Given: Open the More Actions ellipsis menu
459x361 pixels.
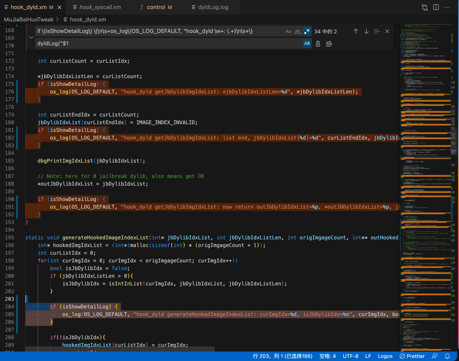Looking at the screenshot, I should 447,7.
